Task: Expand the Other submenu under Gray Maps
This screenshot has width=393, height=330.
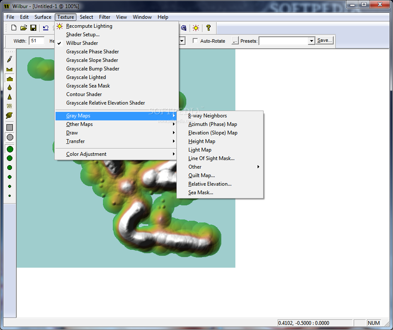Action: (220, 167)
